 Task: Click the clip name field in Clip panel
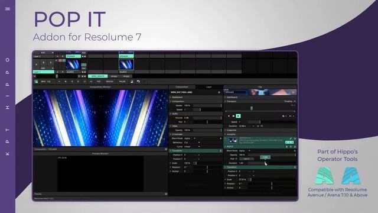tap(235, 92)
